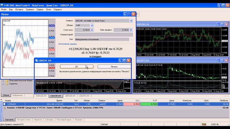Select order 12296203 row in terminal
The width and height of the screenshot is (230, 129).
coord(116,104)
